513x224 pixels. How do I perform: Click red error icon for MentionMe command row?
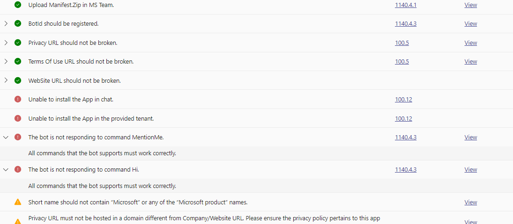click(x=18, y=137)
